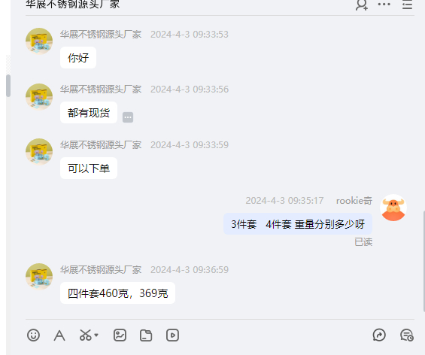Open the three-dot more options menu
The height and width of the screenshot is (355, 425).
pyautogui.click(x=384, y=4)
